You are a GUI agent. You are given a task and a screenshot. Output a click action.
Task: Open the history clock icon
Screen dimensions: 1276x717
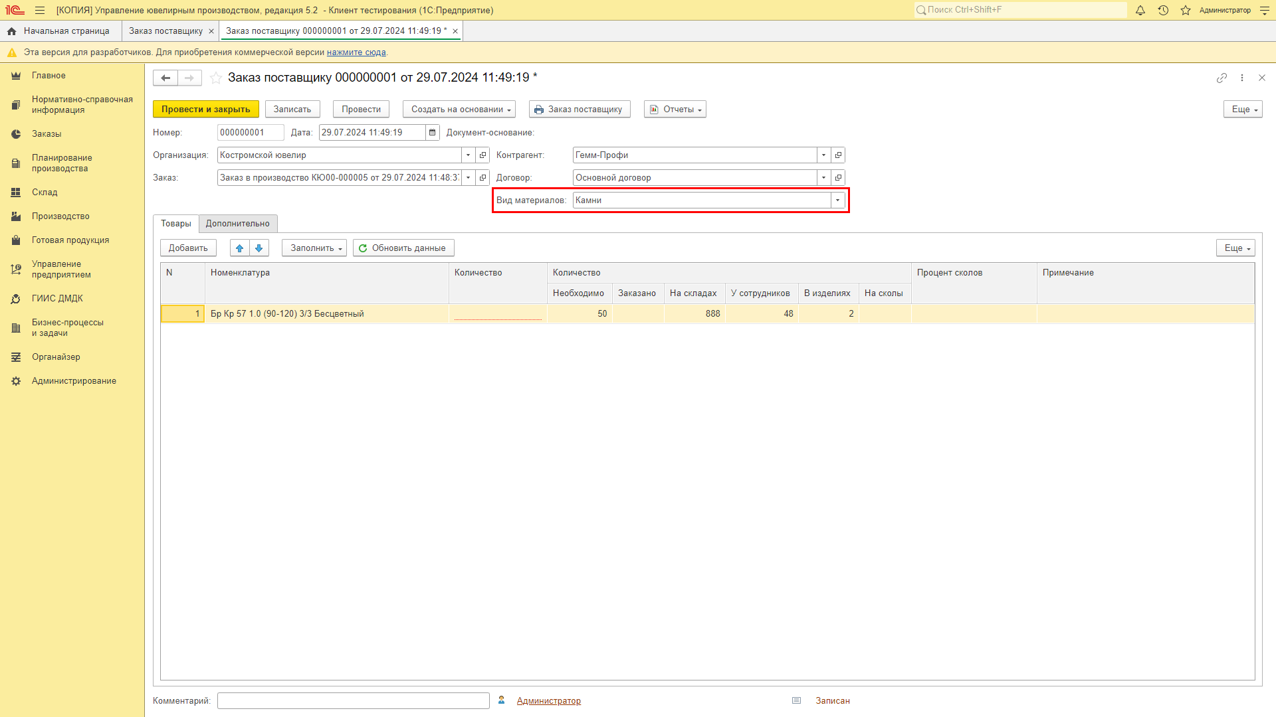(1163, 10)
